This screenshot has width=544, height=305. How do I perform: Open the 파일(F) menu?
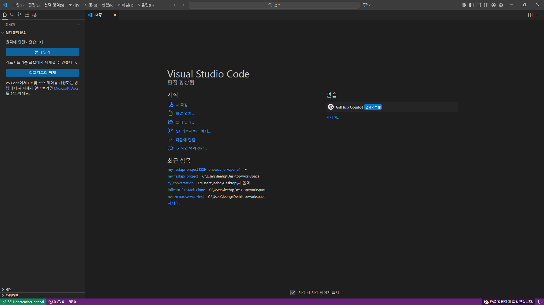tap(18, 5)
